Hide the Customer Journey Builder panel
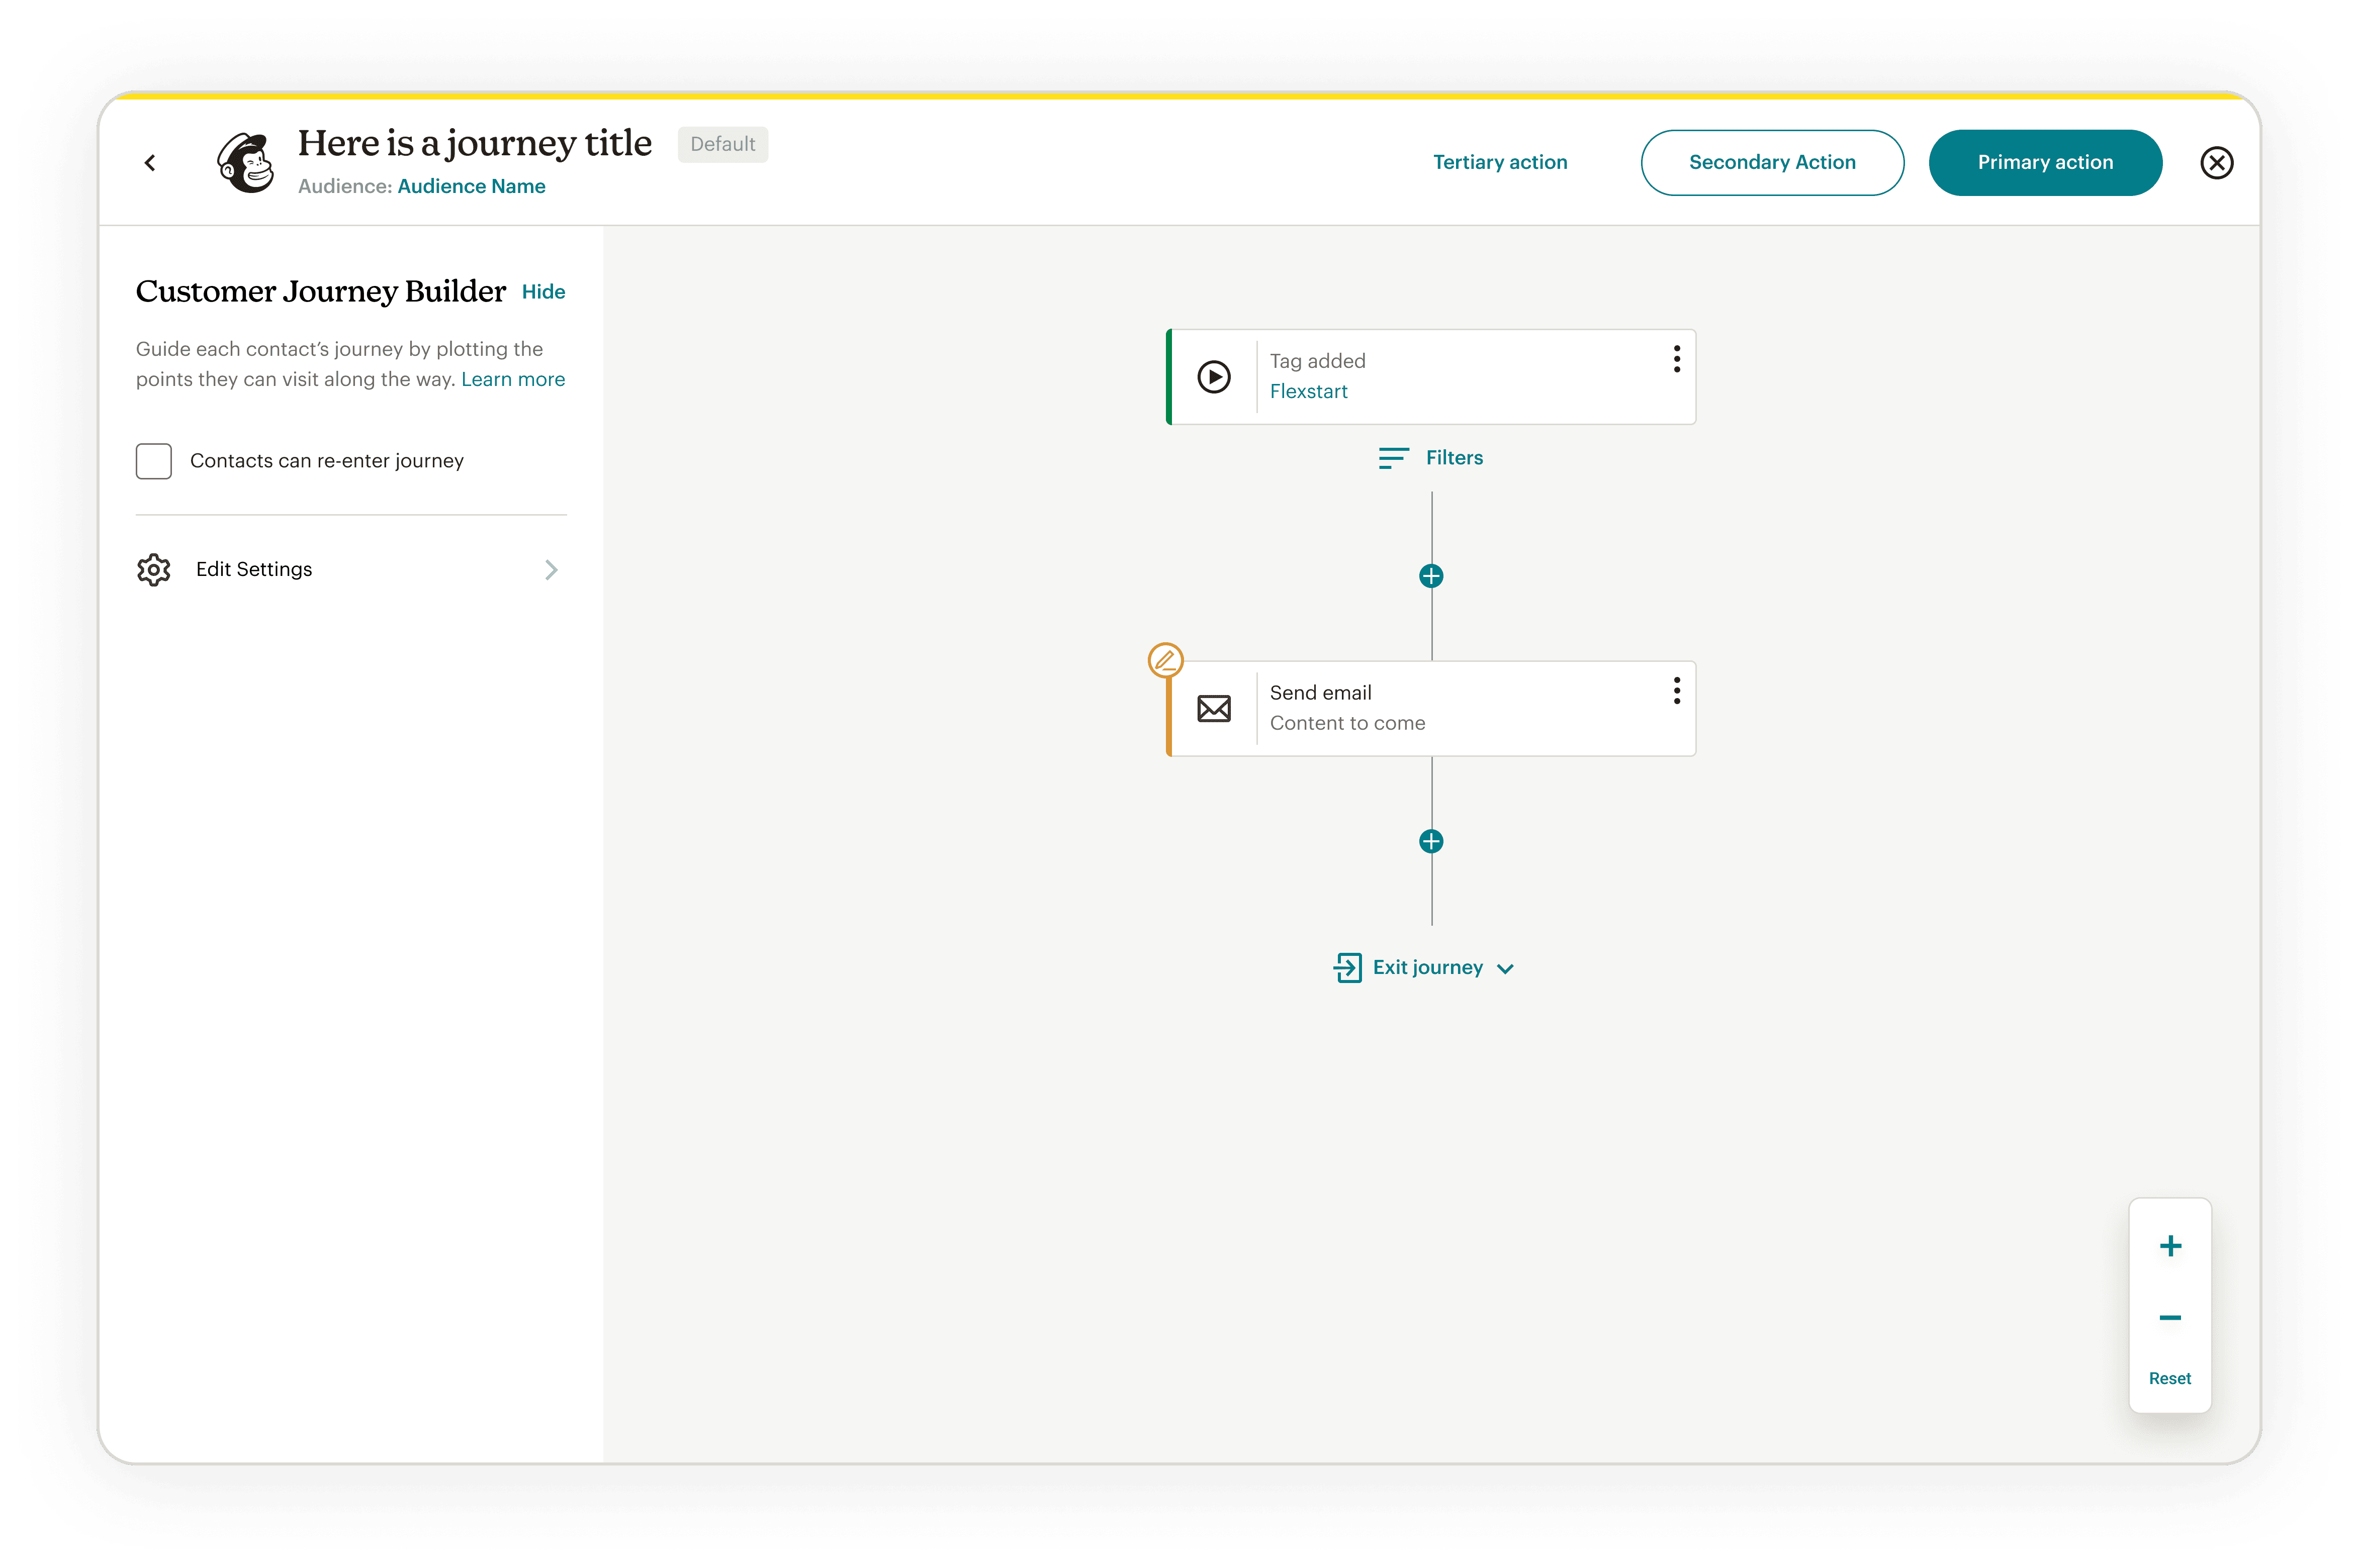 click(x=543, y=292)
